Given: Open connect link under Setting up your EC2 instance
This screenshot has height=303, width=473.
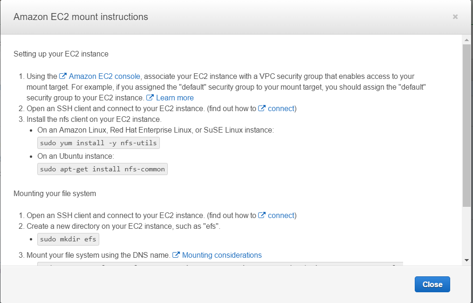Looking at the screenshot, I should tap(281, 108).
